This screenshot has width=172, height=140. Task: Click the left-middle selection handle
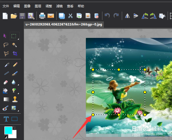point(93,92)
